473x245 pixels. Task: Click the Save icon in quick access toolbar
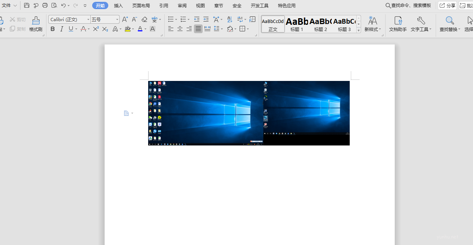(x=27, y=5)
